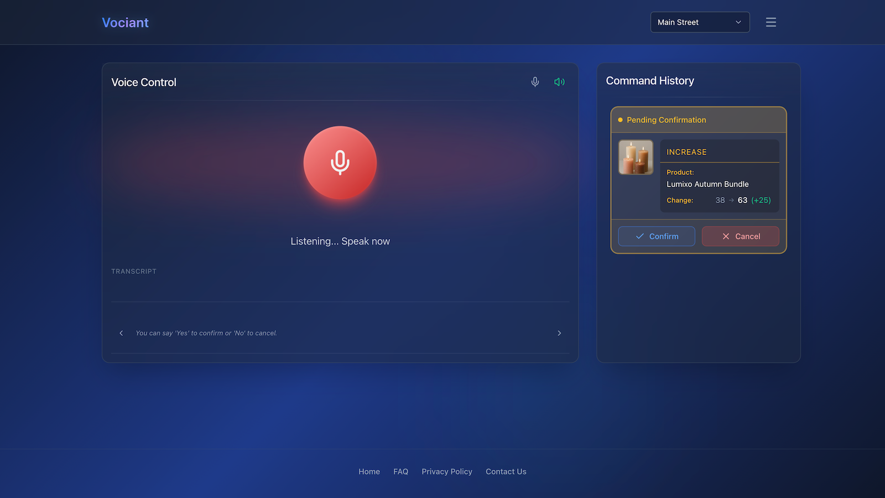This screenshot has width=885, height=498.
Task: Select the Vociant logo
Action: click(125, 22)
